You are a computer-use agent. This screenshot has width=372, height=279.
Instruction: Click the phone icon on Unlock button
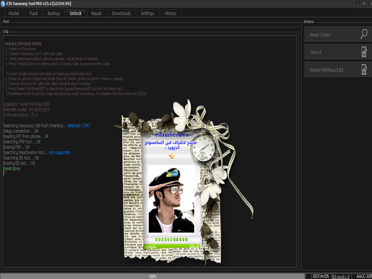[x=364, y=52]
